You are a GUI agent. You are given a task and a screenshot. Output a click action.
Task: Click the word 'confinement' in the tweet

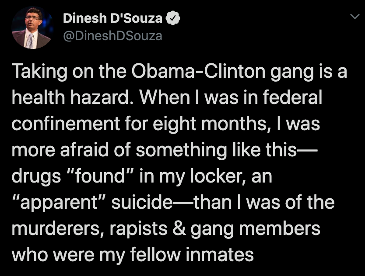(66, 123)
